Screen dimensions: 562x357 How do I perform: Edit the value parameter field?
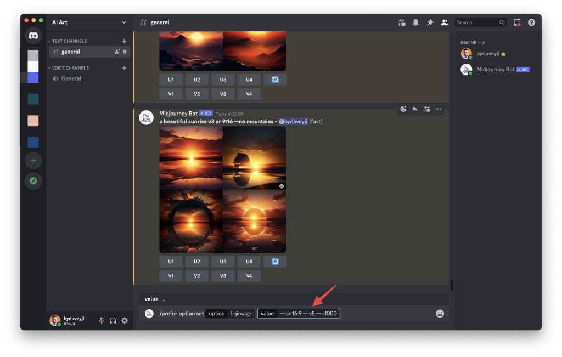pos(299,314)
